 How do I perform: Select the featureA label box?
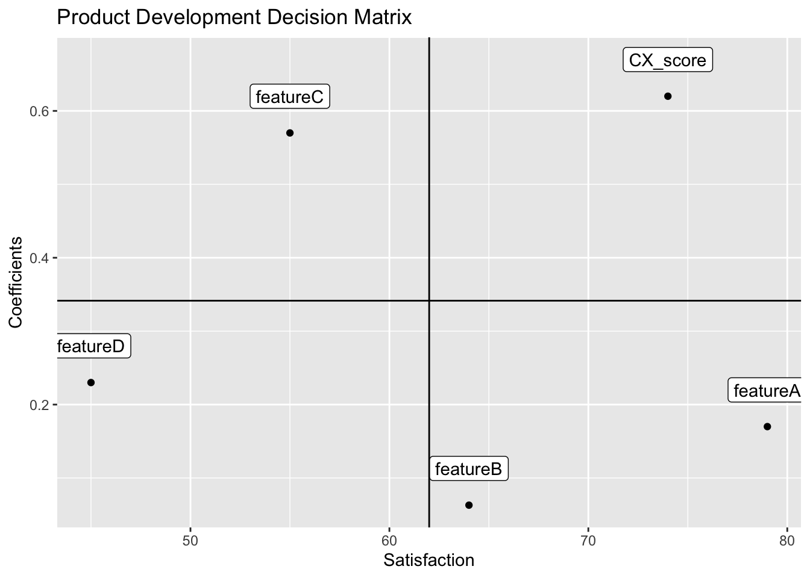[766, 391]
